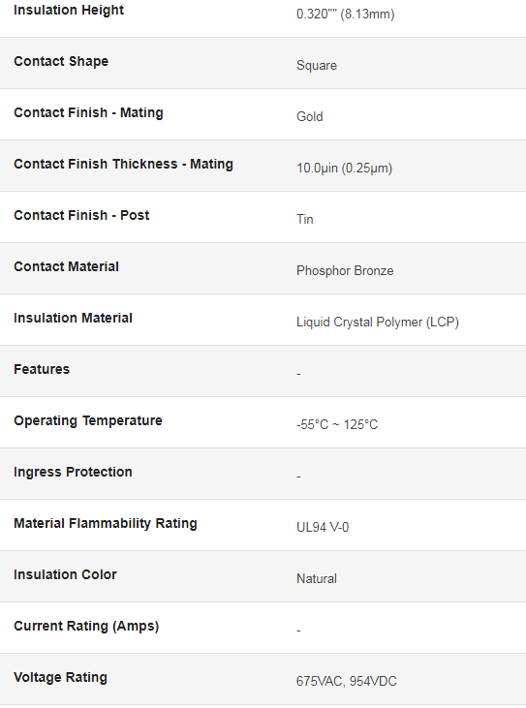Select the Natural insulation color value
This screenshot has width=526, height=708.
pyautogui.click(x=317, y=579)
